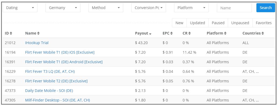Sort table by ID column
The image size is (277, 106).
point(8,33)
